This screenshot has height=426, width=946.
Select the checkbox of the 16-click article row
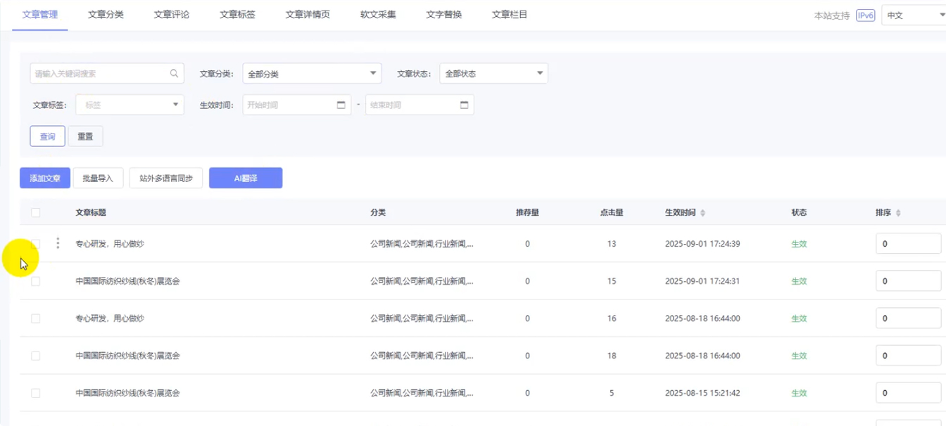point(36,318)
